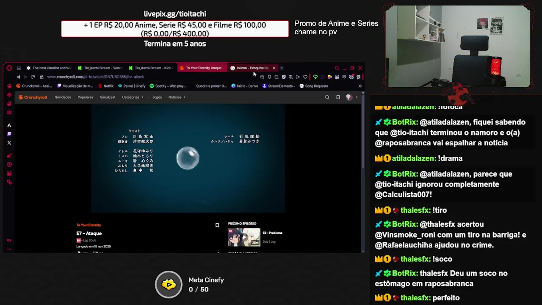Screen dimensions: 542x305
Task: Open the Spotify – Web player bookmark
Action: (168, 86)
